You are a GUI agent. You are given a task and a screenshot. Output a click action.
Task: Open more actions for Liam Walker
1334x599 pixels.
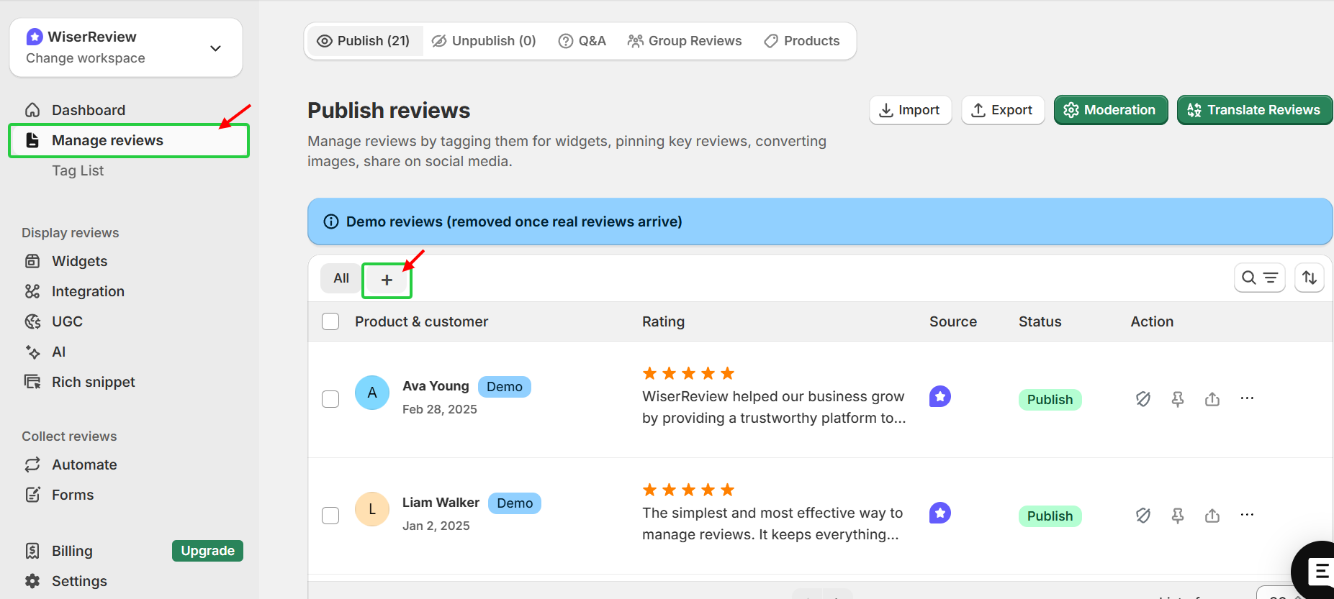click(x=1247, y=515)
